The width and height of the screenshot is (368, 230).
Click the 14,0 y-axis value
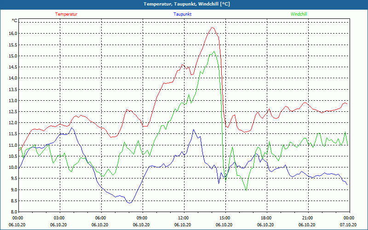(x=13, y=78)
